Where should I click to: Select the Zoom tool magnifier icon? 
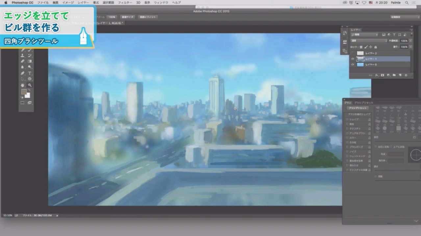tap(30, 85)
